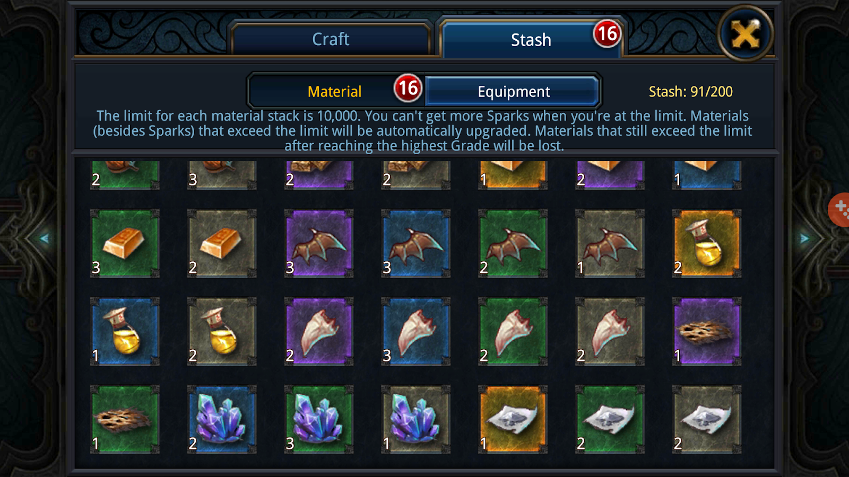
Task: Select the blue fang material
Action: click(416, 331)
